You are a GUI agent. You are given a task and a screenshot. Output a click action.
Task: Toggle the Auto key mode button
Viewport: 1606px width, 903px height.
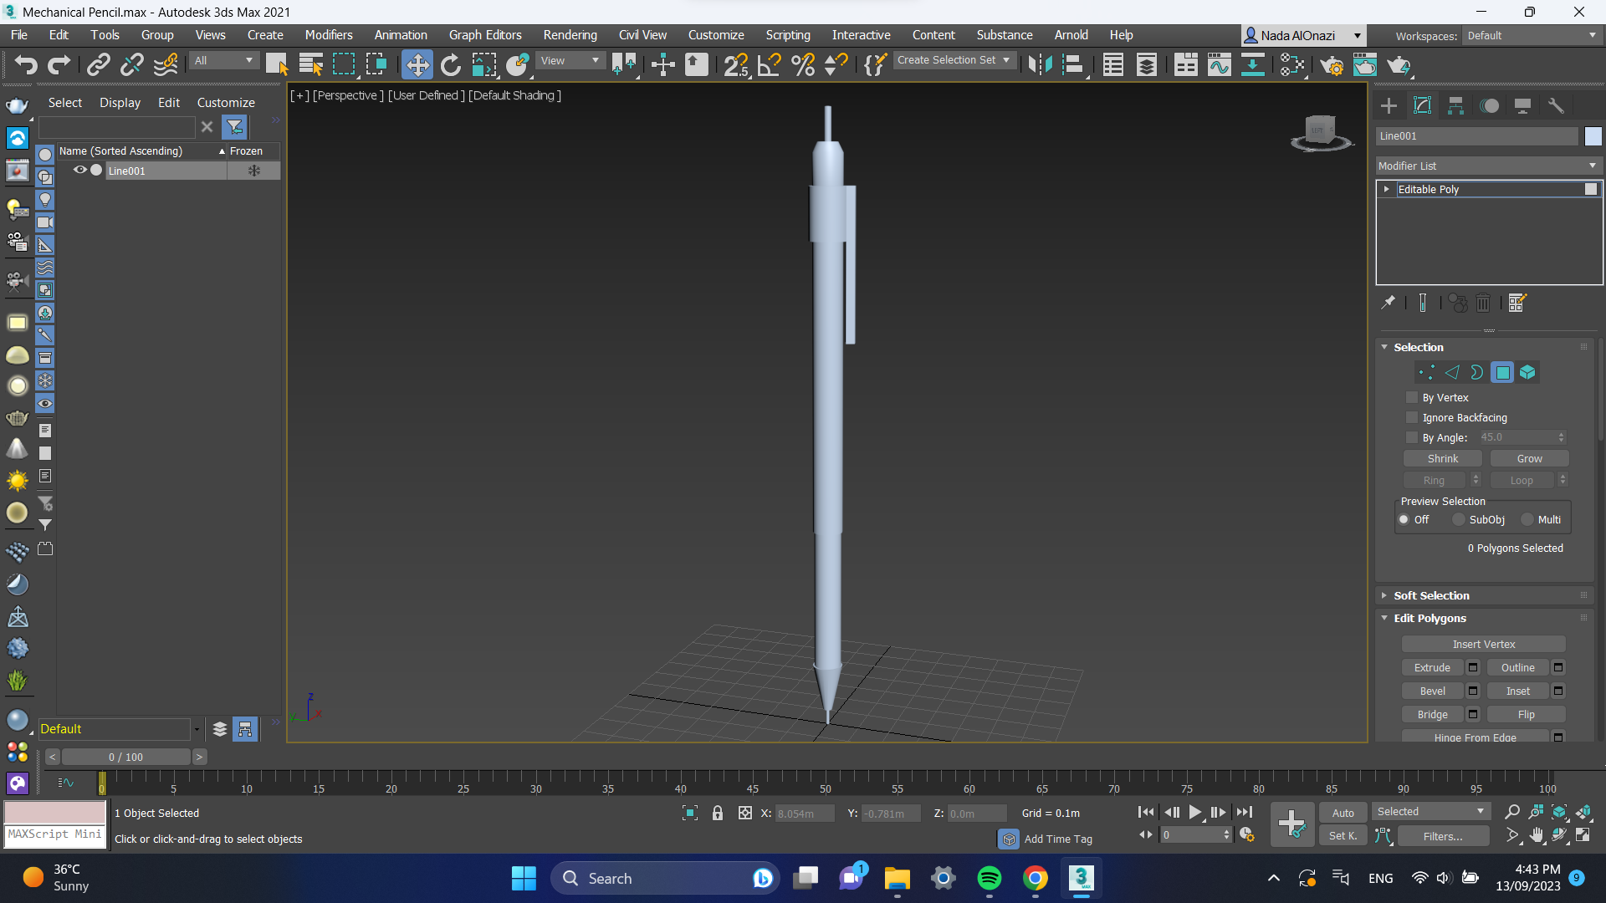pos(1343,813)
